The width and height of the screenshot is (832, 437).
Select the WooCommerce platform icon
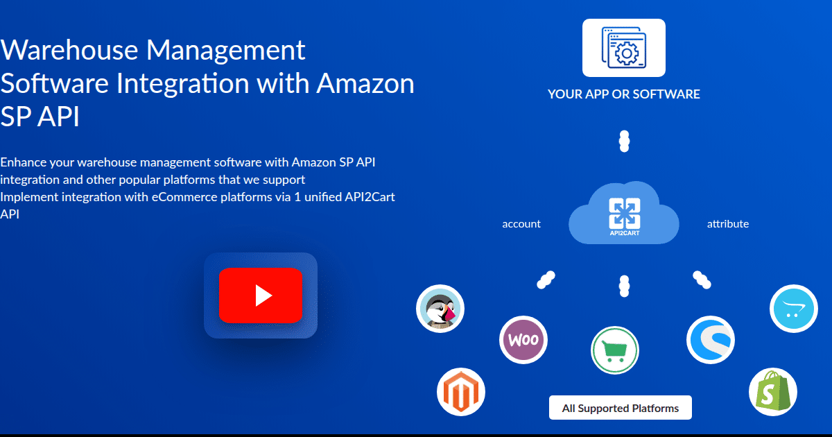pos(523,340)
